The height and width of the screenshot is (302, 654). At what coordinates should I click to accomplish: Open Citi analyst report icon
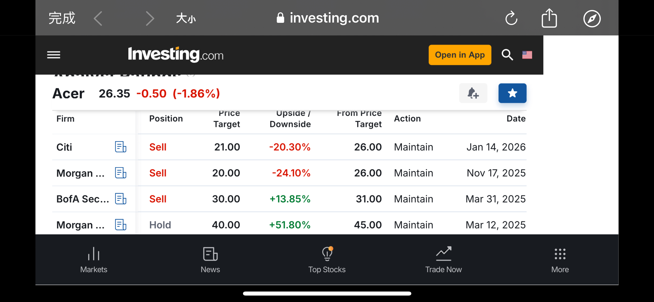[121, 147]
